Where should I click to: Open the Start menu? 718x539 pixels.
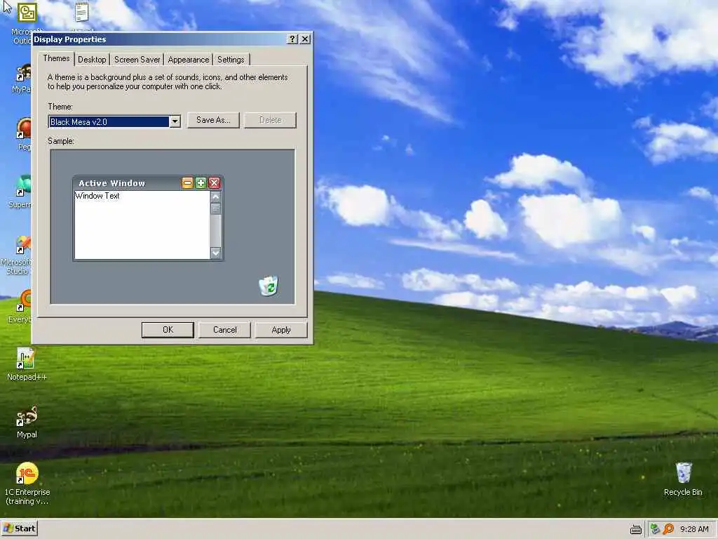[19, 528]
